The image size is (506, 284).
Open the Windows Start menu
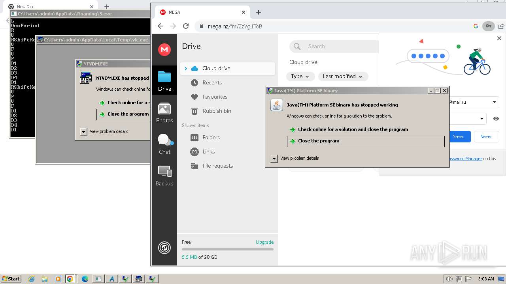(11, 278)
